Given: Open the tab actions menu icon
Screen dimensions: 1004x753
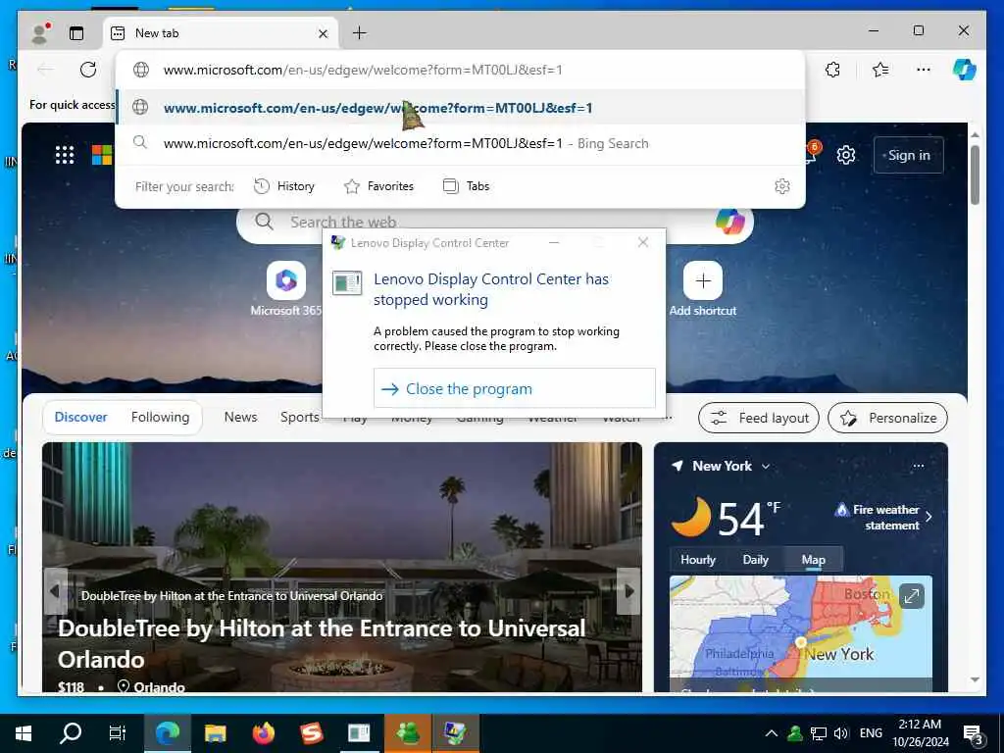Looking at the screenshot, I should (76, 33).
